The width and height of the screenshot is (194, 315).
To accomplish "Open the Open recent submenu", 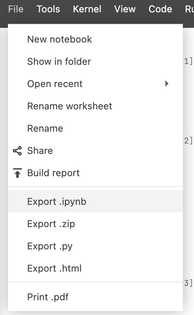I will pyautogui.click(x=95, y=84).
